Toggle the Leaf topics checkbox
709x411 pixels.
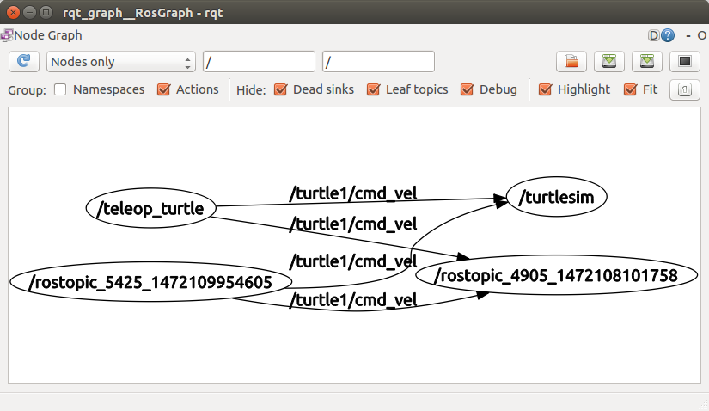pos(373,89)
